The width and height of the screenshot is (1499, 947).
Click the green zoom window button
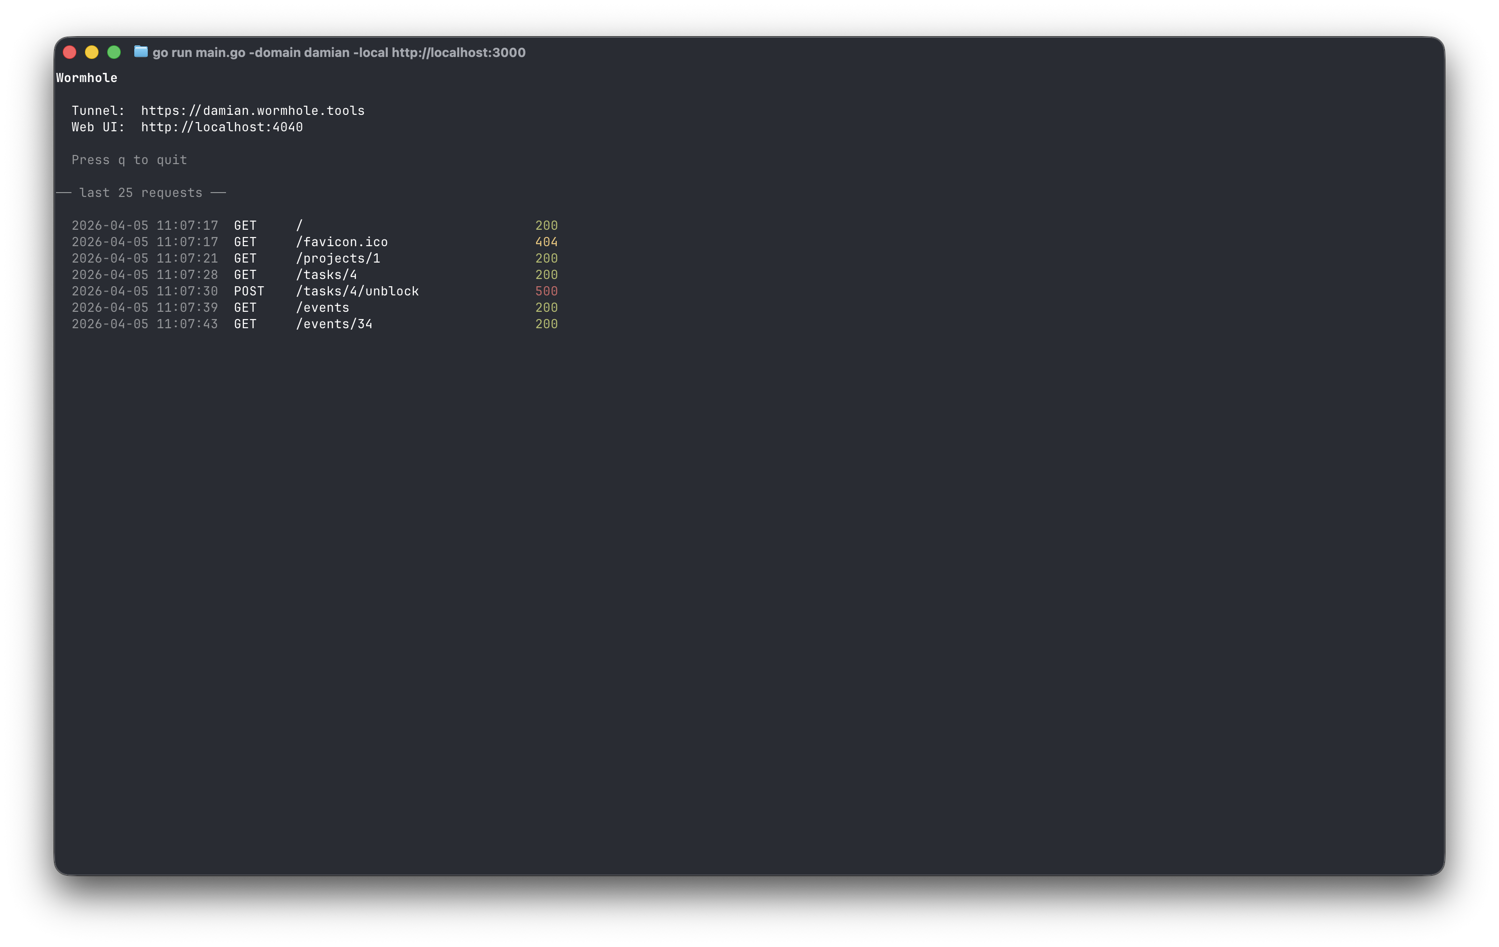114,52
